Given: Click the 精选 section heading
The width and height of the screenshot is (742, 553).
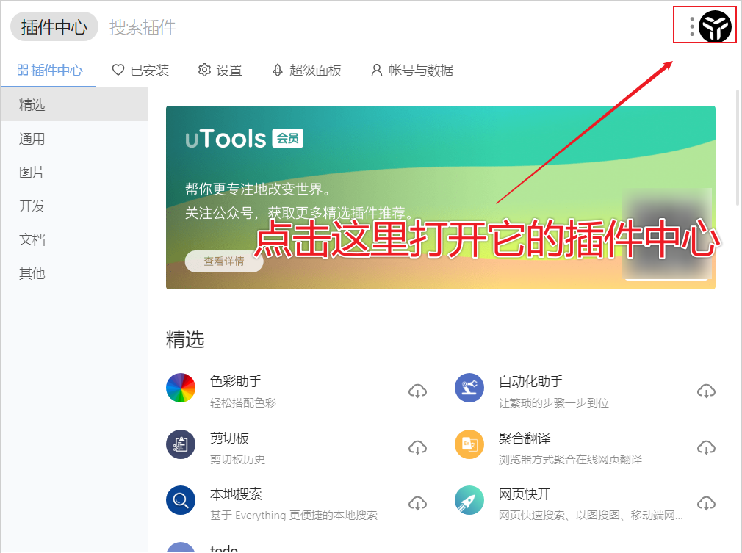Looking at the screenshot, I should point(185,339).
